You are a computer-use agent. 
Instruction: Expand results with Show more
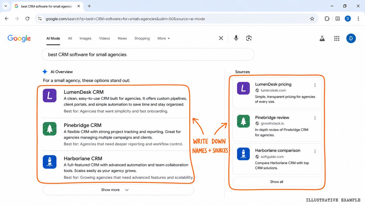118,190
